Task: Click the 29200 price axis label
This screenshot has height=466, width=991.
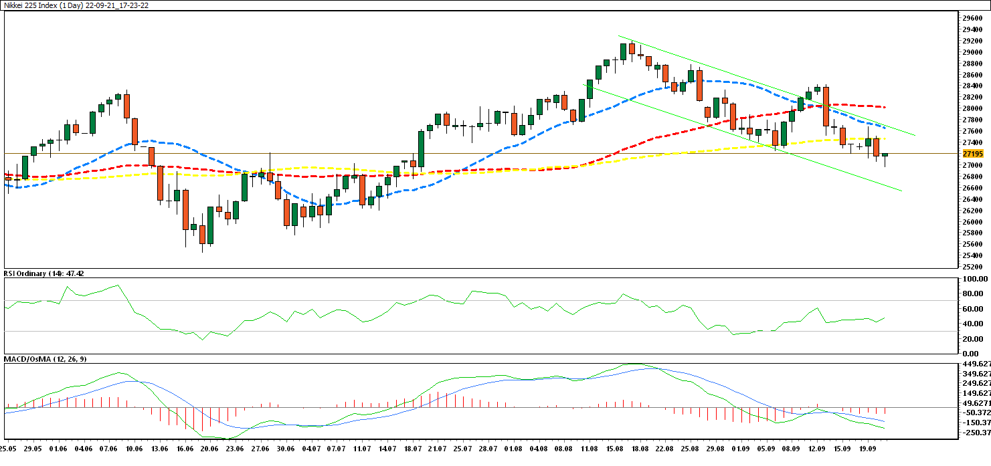Action: (974, 40)
